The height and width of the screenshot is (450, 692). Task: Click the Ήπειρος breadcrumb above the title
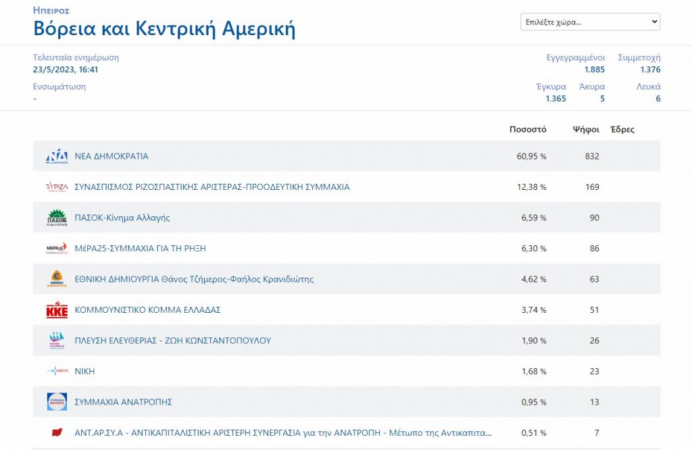(x=51, y=11)
